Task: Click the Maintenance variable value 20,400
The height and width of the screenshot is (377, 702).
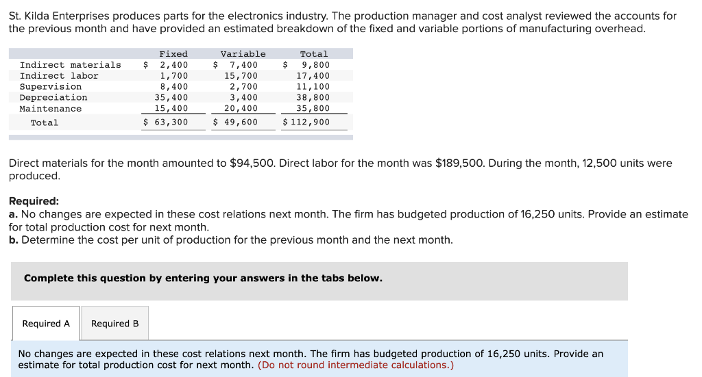Action: (241, 108)
